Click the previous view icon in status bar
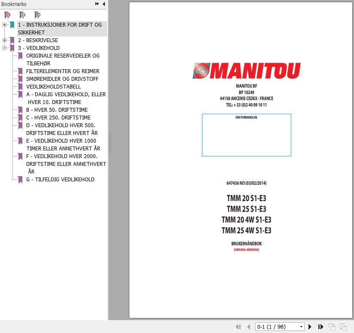The image size is (354, 333). [332, 327]
